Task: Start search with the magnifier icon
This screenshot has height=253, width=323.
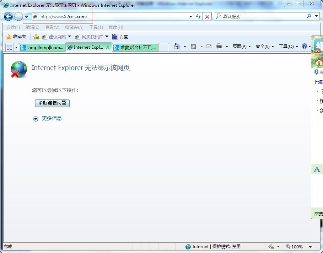Action: tap(309, 16)
